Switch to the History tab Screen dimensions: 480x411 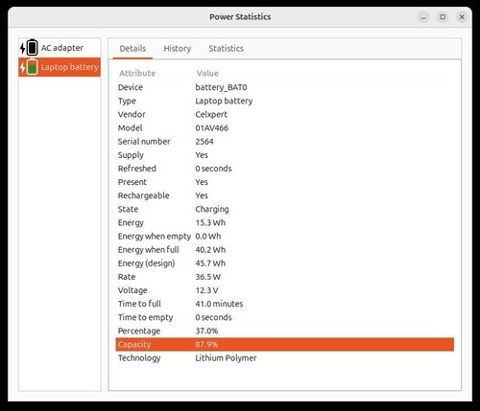[177, 49]
